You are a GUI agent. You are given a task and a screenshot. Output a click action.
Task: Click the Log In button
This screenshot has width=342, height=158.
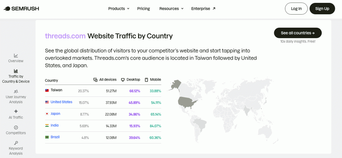click(296, 9)
